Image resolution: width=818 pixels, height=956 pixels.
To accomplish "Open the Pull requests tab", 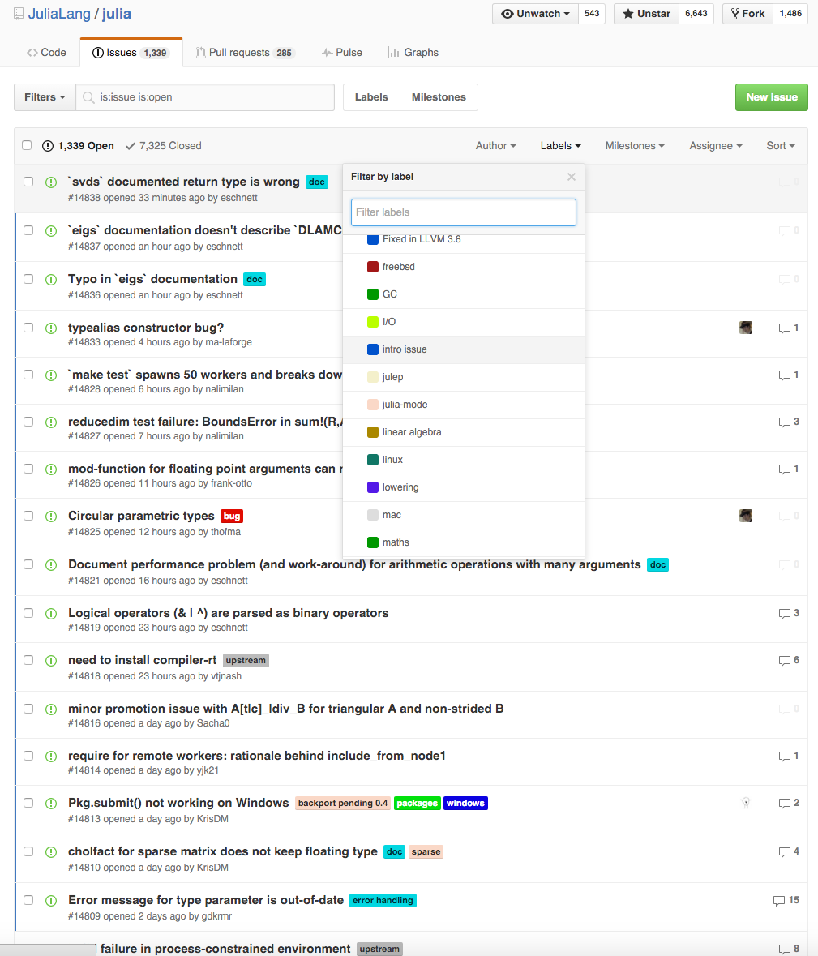I will pos(245,53).
